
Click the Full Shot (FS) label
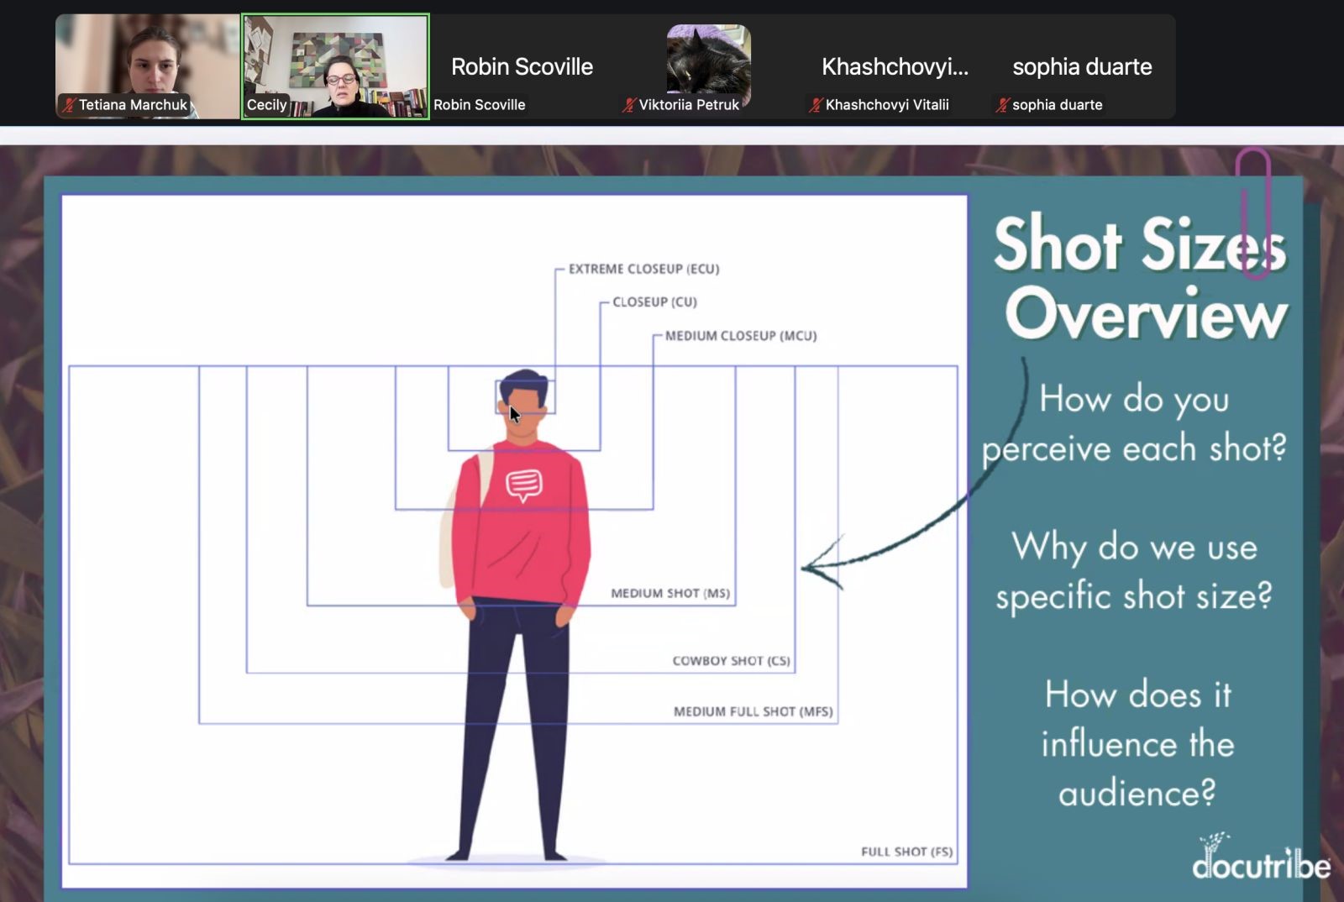[906, 852]
